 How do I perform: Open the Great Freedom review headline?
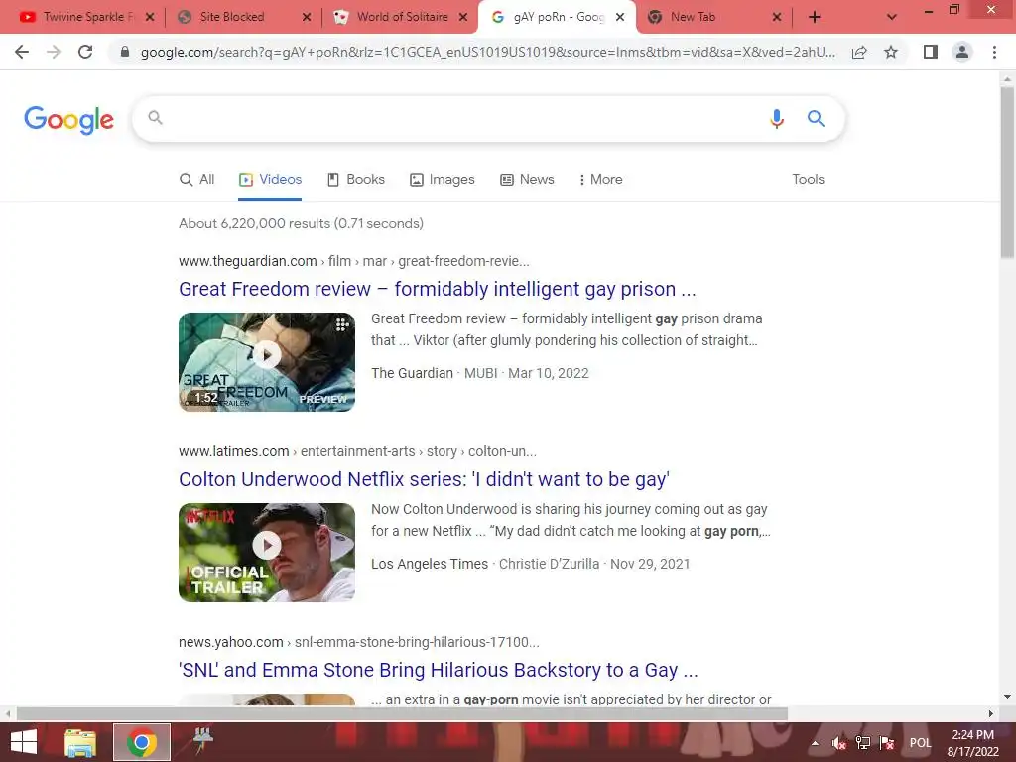[438, 289]
